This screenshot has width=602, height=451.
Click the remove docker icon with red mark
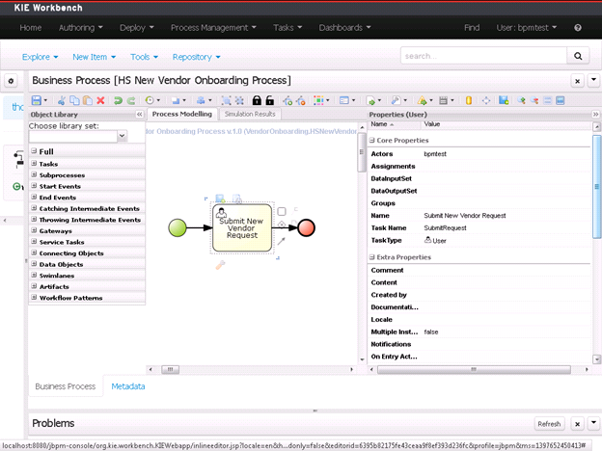click(x=301, y=100)
